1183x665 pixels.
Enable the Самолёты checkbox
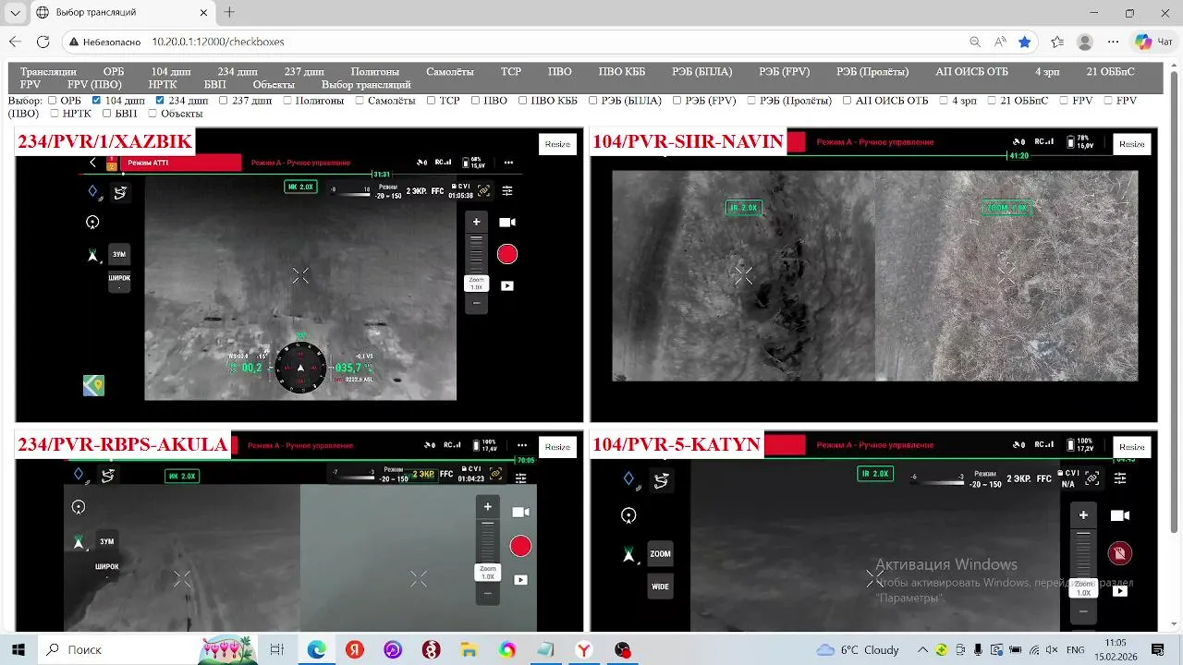359,101
